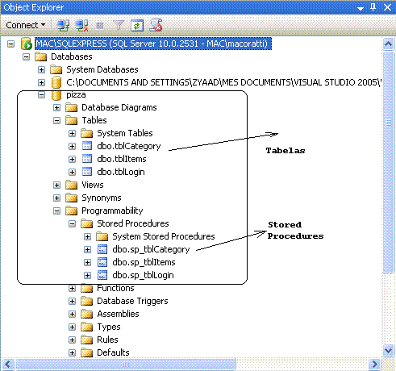Click the dbo.sp_tblCategory procedure icon
Screen dimensions: 396x371
tap(102, 249)
